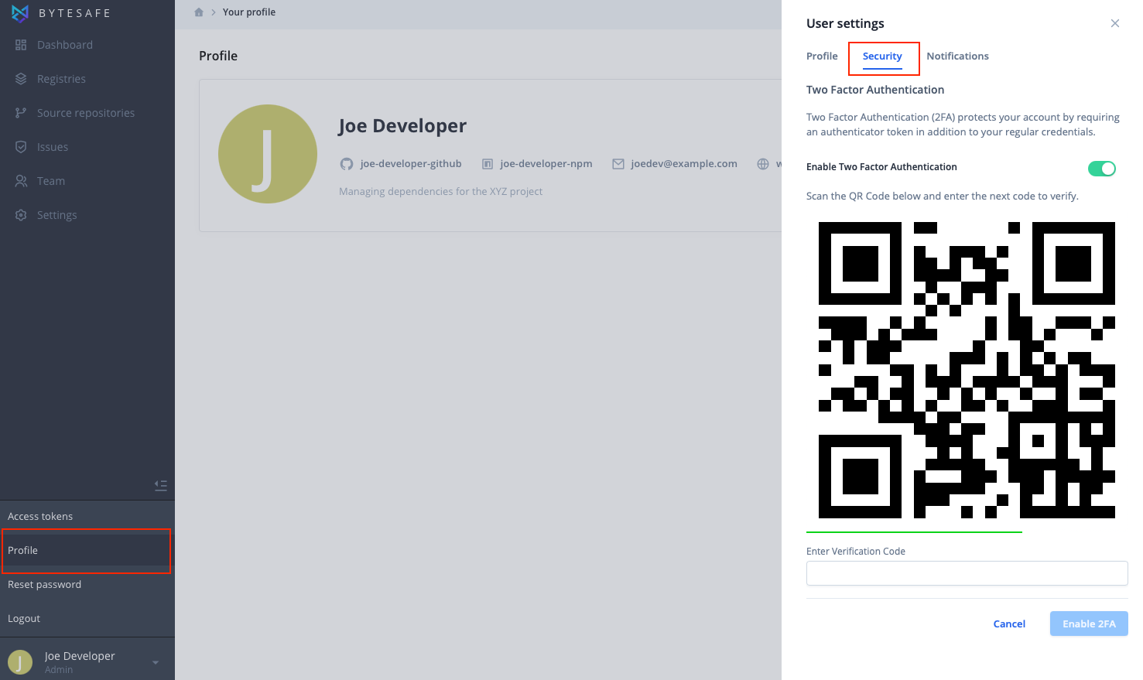This screenshot has height=680, width=1143.
Task: Click the Joe Developer name heading
Action: pos(402,126)
